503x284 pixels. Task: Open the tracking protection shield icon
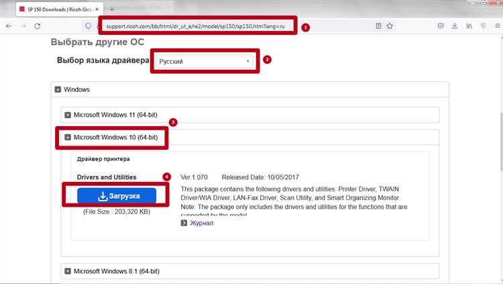[x=88, y=26]
